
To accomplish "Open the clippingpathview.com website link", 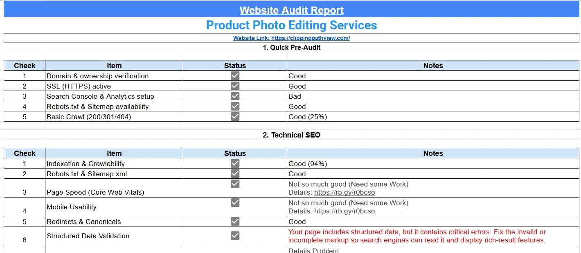I will click(x=291, y=38).
